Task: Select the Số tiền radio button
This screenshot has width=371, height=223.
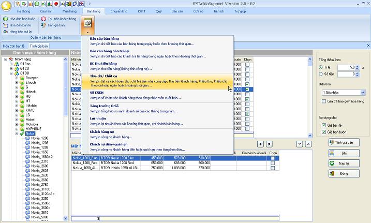Action: (x=321, y=74)
